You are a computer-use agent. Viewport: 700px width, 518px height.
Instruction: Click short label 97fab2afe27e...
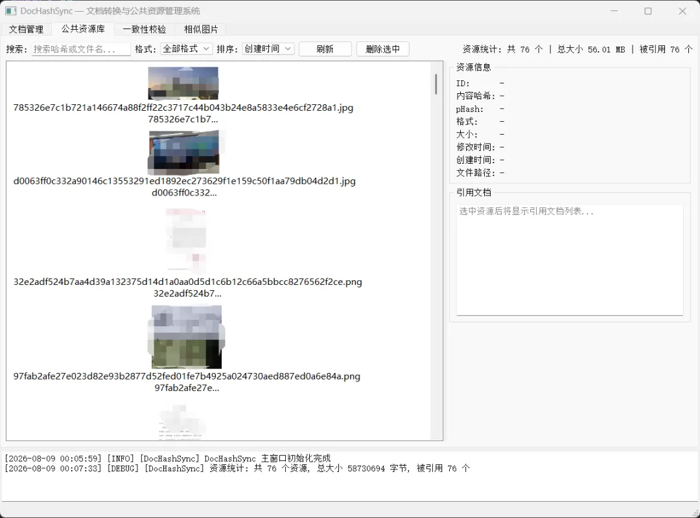(187, 388)
